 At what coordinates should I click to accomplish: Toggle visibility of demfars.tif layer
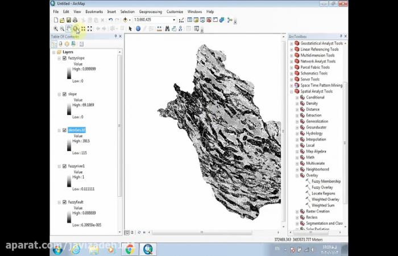tap(65, 130)
